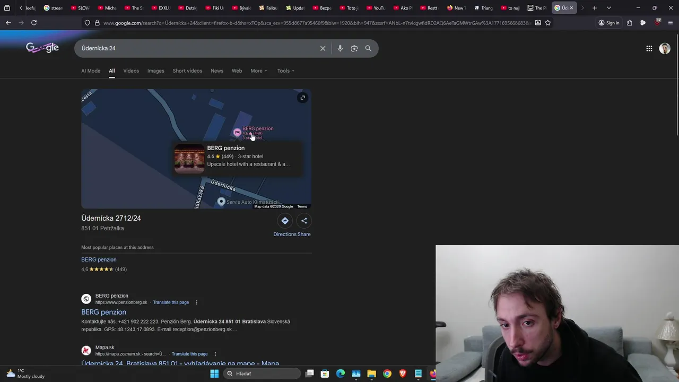Open the BERG penzion hotel photo thumbnail
679x382 pixels.
tap(189, 159)
